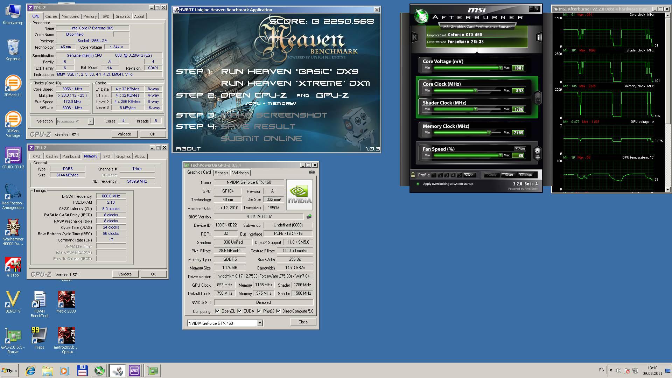
Task: Click Internet Explorer in the taskbar
Action: [30, 371]
